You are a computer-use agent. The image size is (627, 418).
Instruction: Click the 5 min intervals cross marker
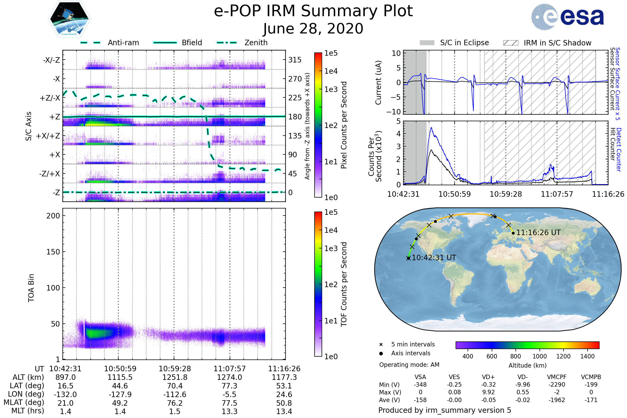[381, 345]
